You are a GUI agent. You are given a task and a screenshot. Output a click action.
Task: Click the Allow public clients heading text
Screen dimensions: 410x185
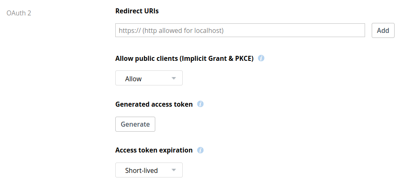click(184, 58)
